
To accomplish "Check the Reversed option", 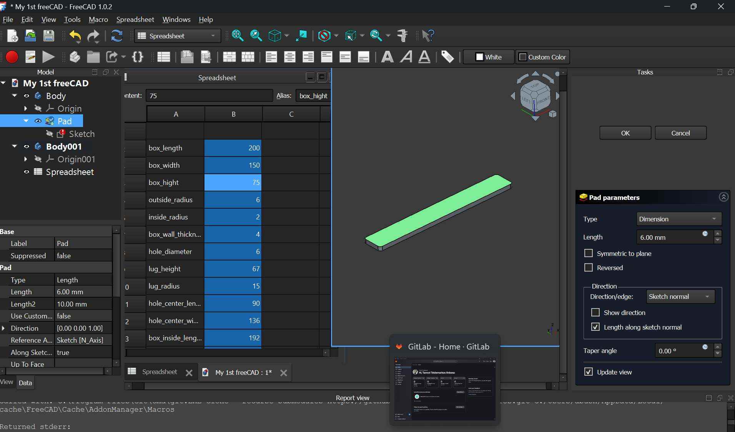I will point(588,267).
